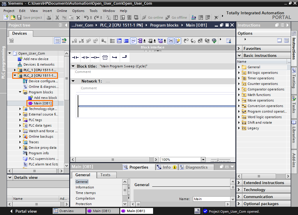This screenshot has width=298, height=215.
Task: Click the Paste icon in main toolbar
Action: tap(71, 18)
